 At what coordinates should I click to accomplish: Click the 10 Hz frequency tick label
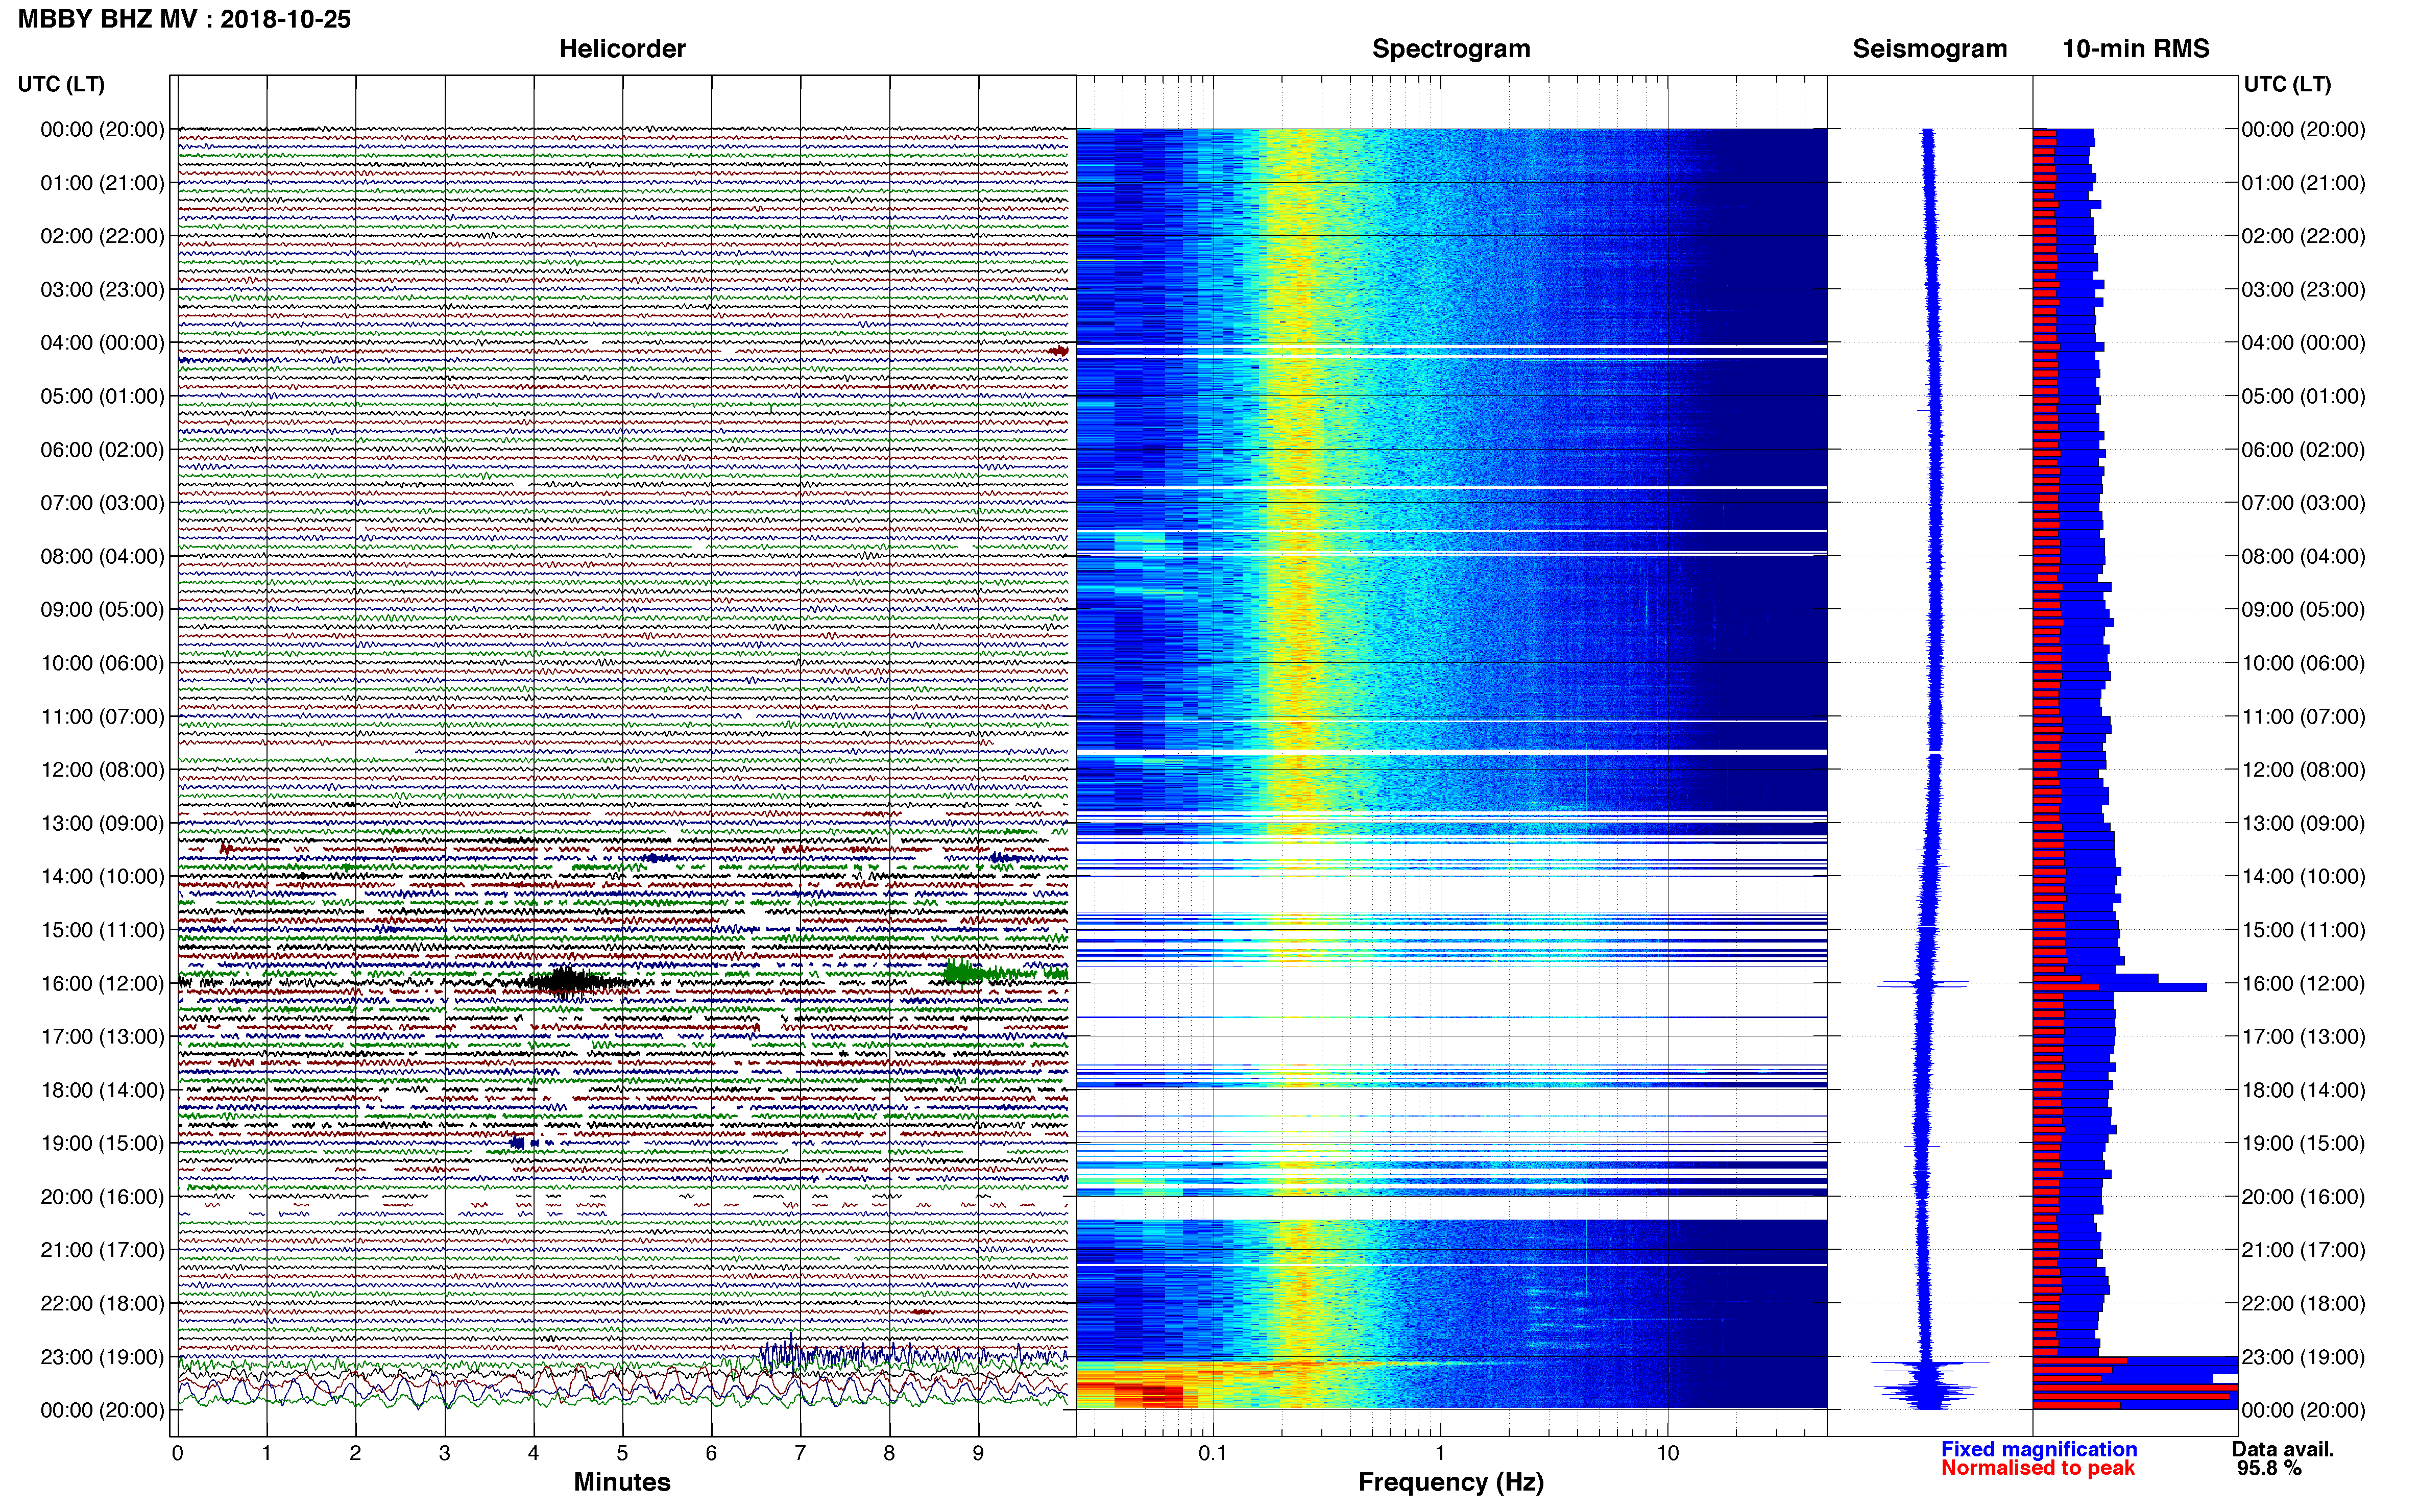coord(1667,1453)
